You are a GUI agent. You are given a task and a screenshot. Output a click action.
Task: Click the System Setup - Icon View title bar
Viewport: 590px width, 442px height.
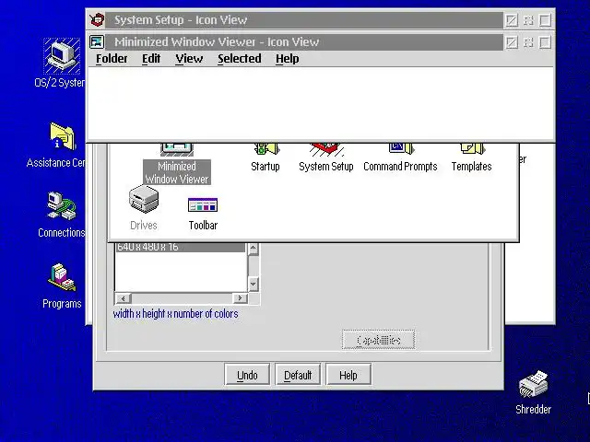(x=303, y=20)
